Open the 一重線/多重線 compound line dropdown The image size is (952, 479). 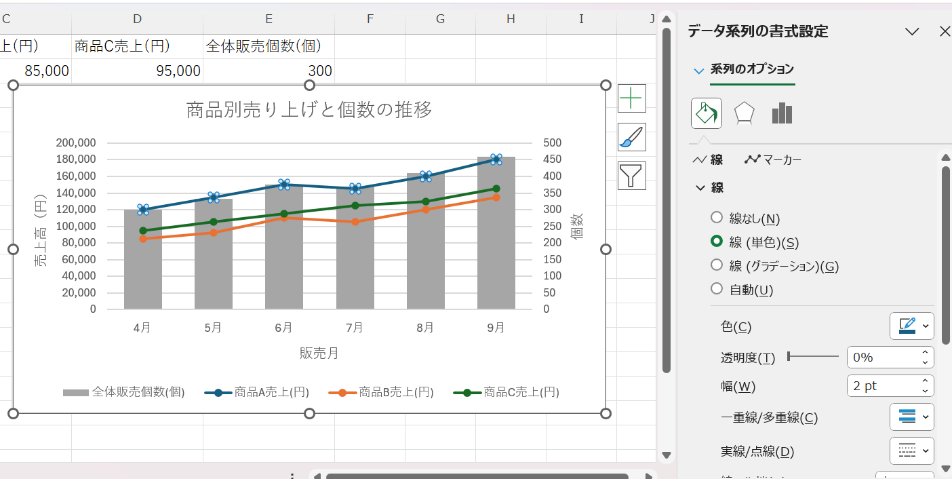point(911,417)
